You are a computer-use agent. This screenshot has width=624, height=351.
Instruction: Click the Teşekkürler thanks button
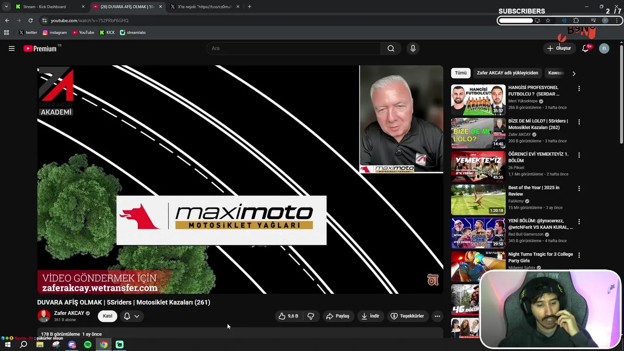point(408,316)
